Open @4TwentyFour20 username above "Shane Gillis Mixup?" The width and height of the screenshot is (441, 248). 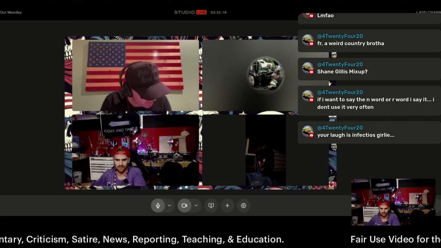340,64
